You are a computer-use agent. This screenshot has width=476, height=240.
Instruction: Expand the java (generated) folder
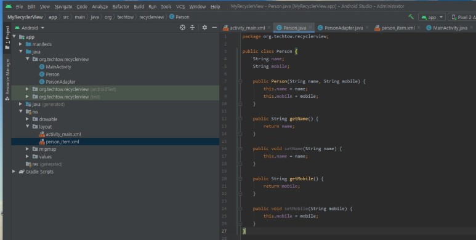click(x=21, y=104)
